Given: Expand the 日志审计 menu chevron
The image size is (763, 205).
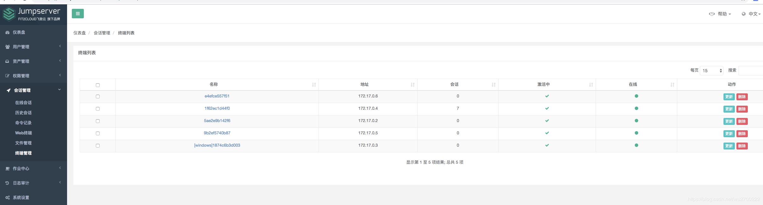Looking at the screenshot, I should [60, 183].
